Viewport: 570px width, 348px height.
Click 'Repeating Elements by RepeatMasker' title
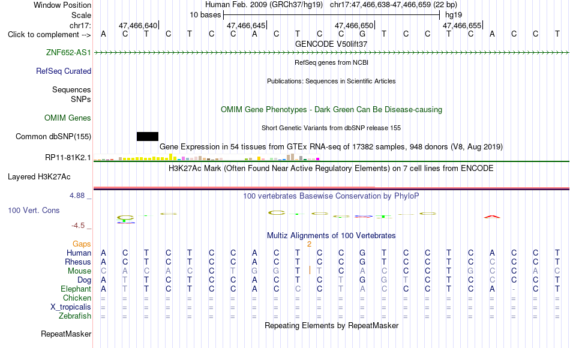332,325
